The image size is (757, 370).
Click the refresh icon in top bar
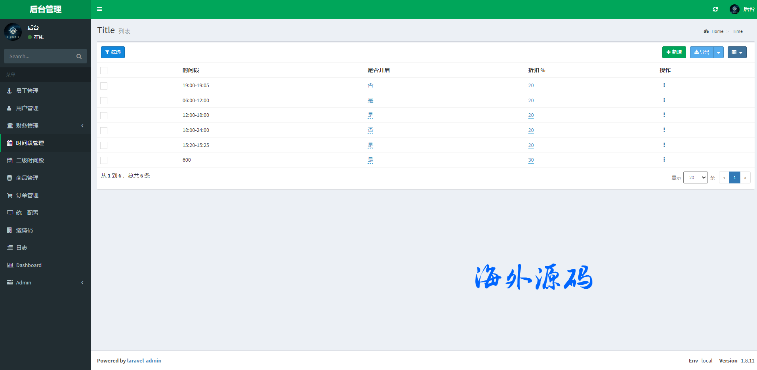[715, 9]
